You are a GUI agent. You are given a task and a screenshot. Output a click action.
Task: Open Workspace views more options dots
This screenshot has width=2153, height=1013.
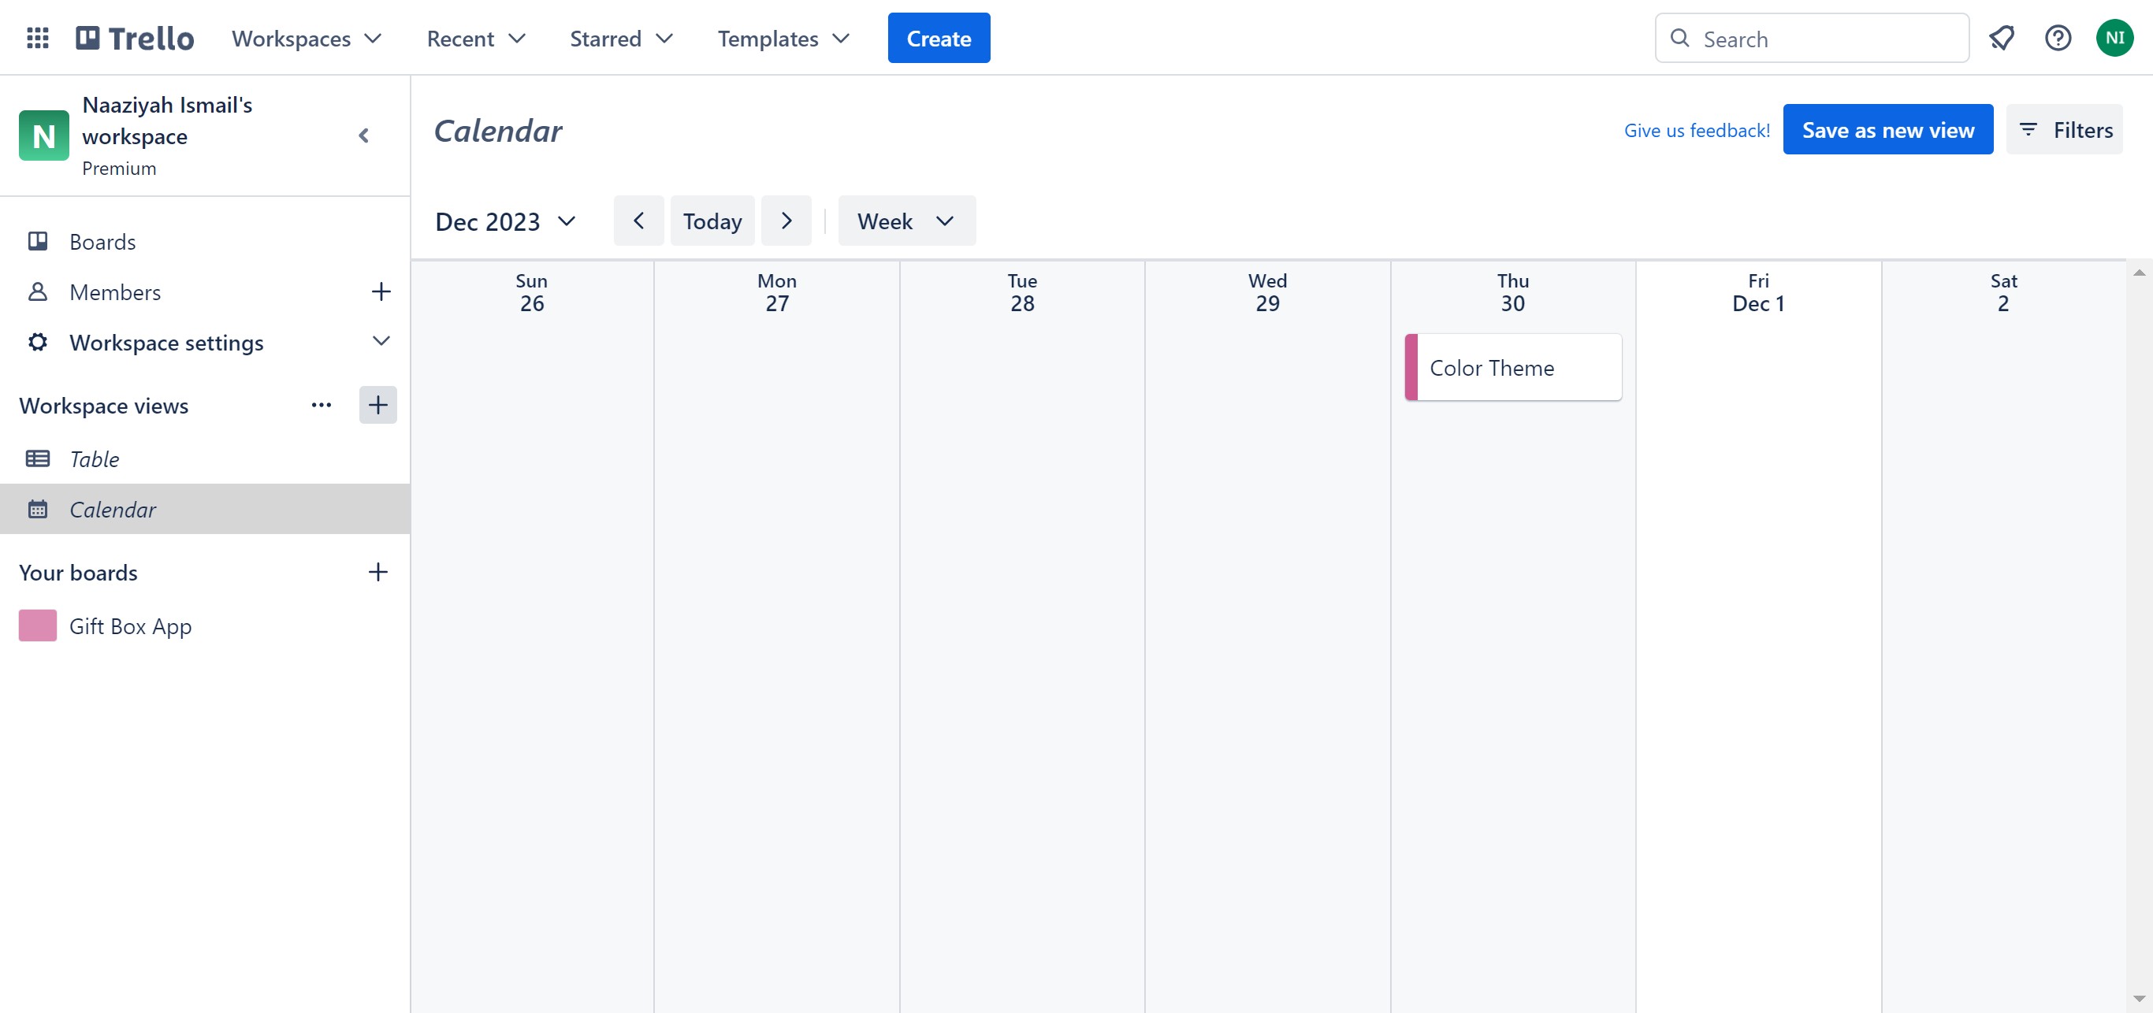321,405
